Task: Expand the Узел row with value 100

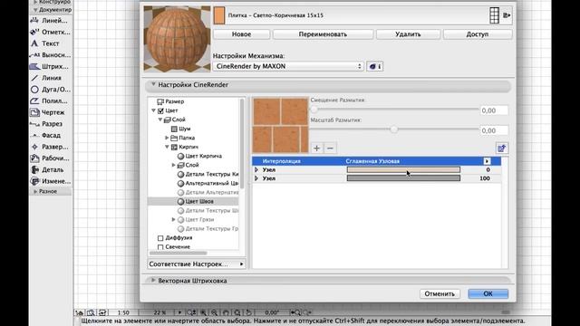Action: (256, 178)
